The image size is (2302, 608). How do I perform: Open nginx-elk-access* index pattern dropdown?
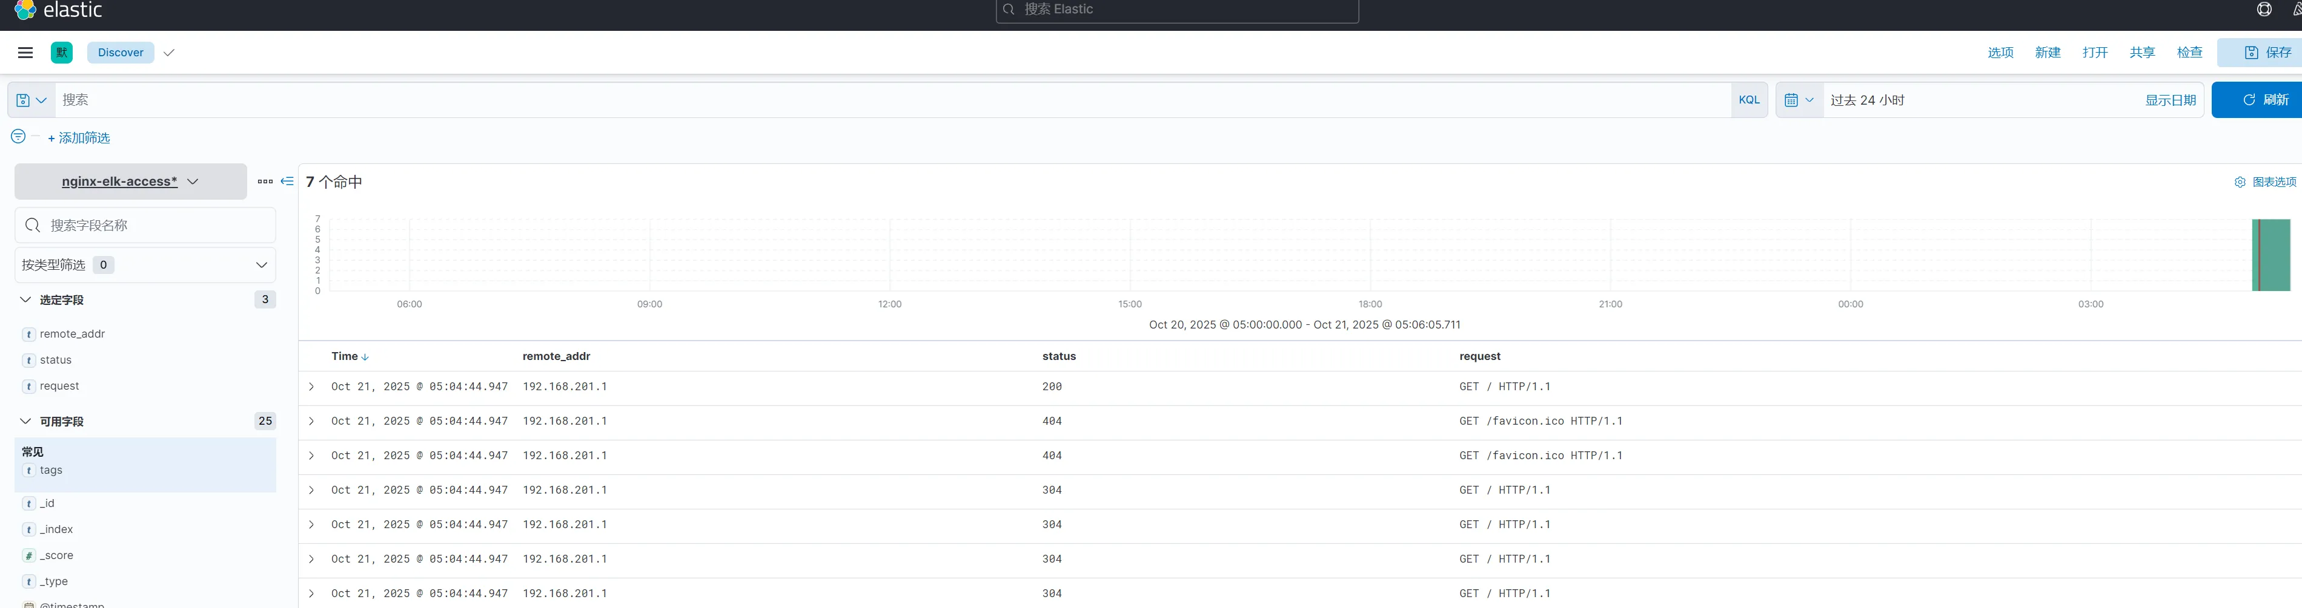pos(130,181)
